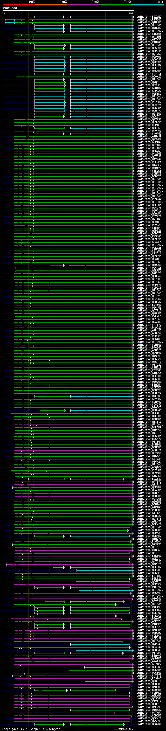
Task: Choose the UniRef100_C4QP69 hit label
Action: pyautogui.click(x=149, y=134)
